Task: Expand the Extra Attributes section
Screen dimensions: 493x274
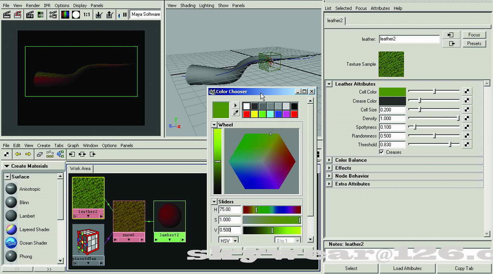Action: (x=329, y=184)
